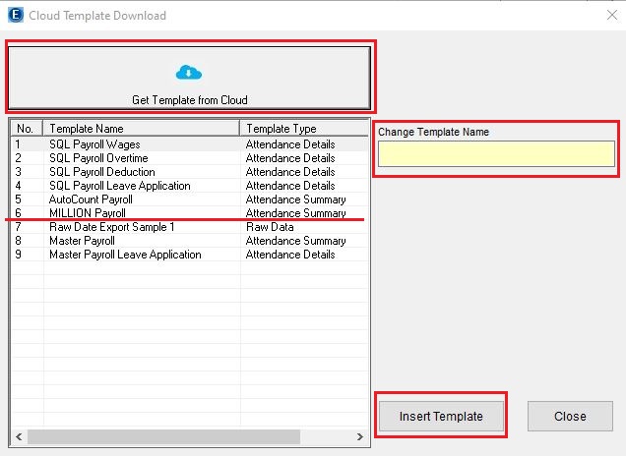Click the horizontal scrollbar's left arrow
This screenshot has height=456, width=626.
click(x=19, y=436)
